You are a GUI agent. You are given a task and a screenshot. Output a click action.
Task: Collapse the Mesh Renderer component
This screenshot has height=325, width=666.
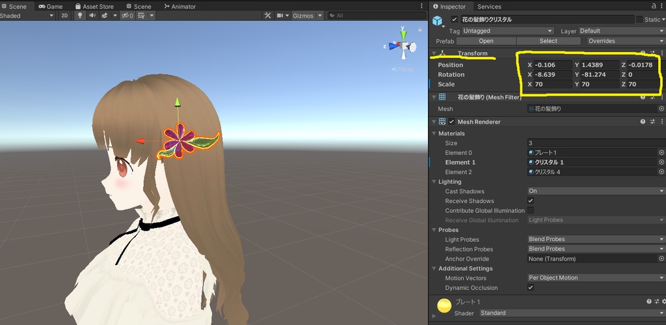point(434,122)
